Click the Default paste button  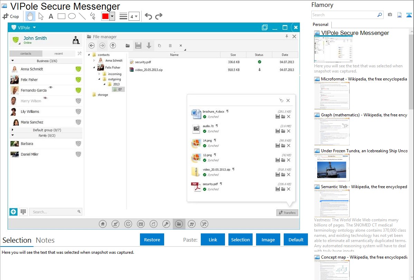pyautogui.click(x=296, y=240)
